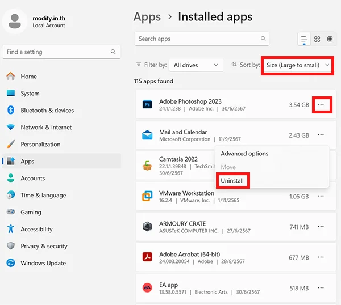Open System settings page
The height and width of the screenshot is (305, 341).
tap(61, 94)
